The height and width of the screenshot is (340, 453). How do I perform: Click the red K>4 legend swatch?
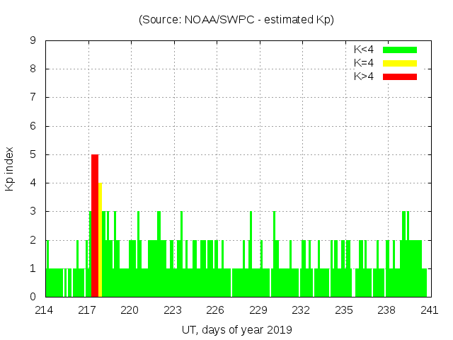point(400,76)
